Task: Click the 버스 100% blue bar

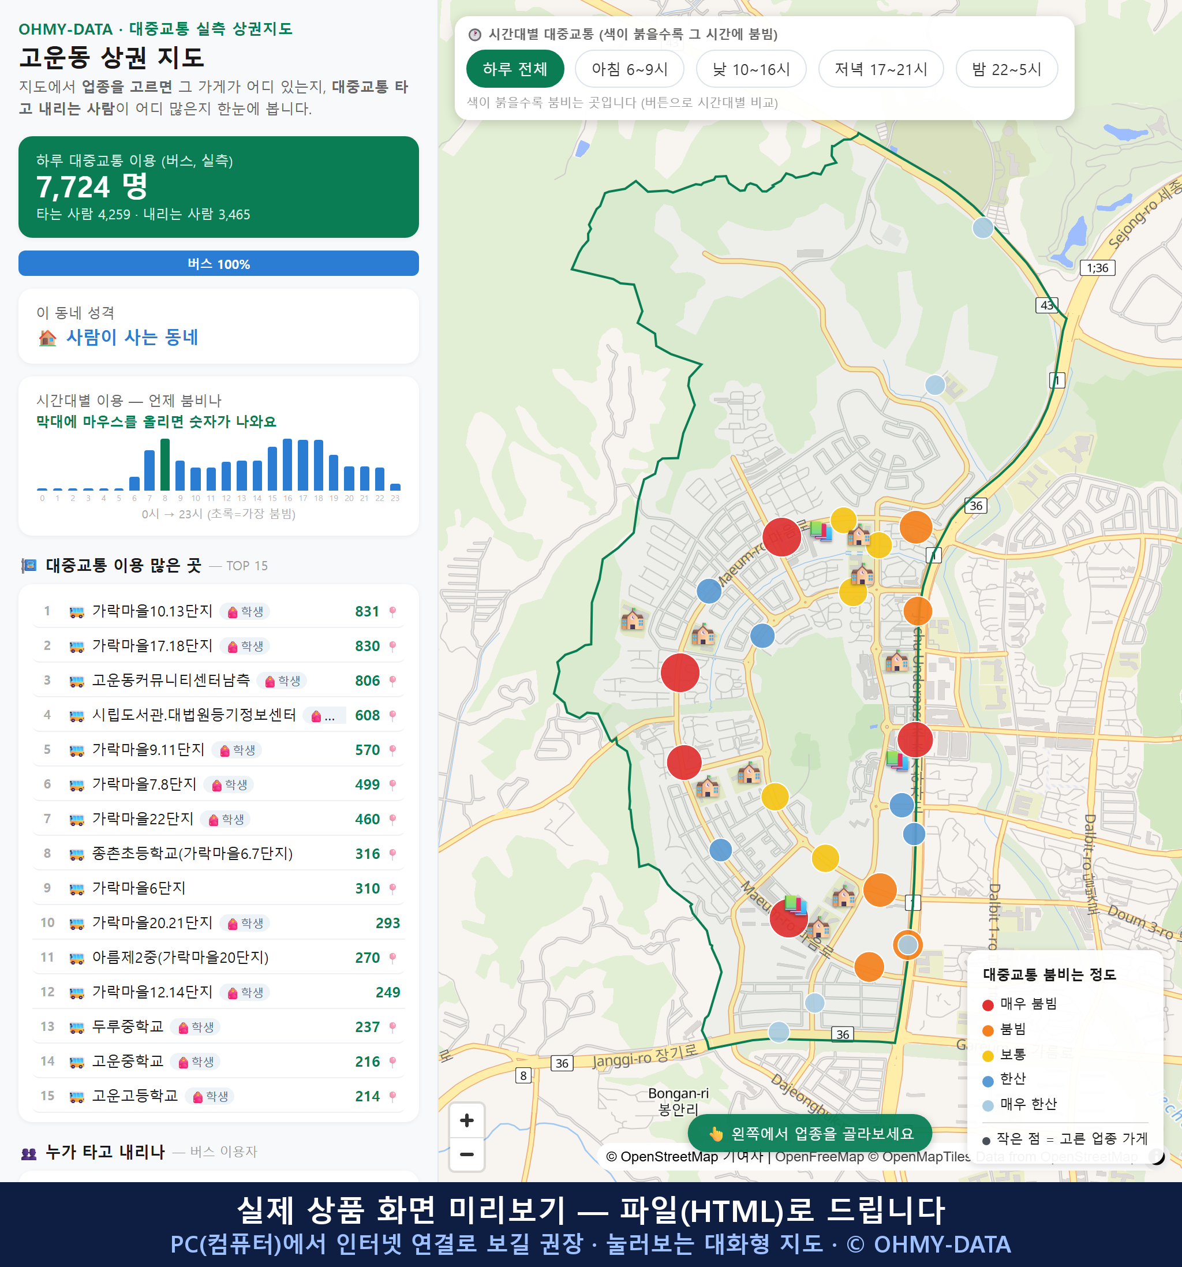Action: click(x=219, y=263)
